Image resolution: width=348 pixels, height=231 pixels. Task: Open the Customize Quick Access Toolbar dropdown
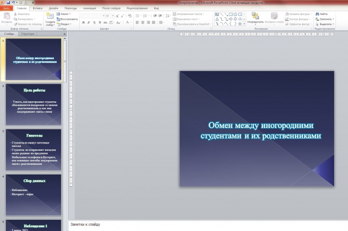click(33, 3)
